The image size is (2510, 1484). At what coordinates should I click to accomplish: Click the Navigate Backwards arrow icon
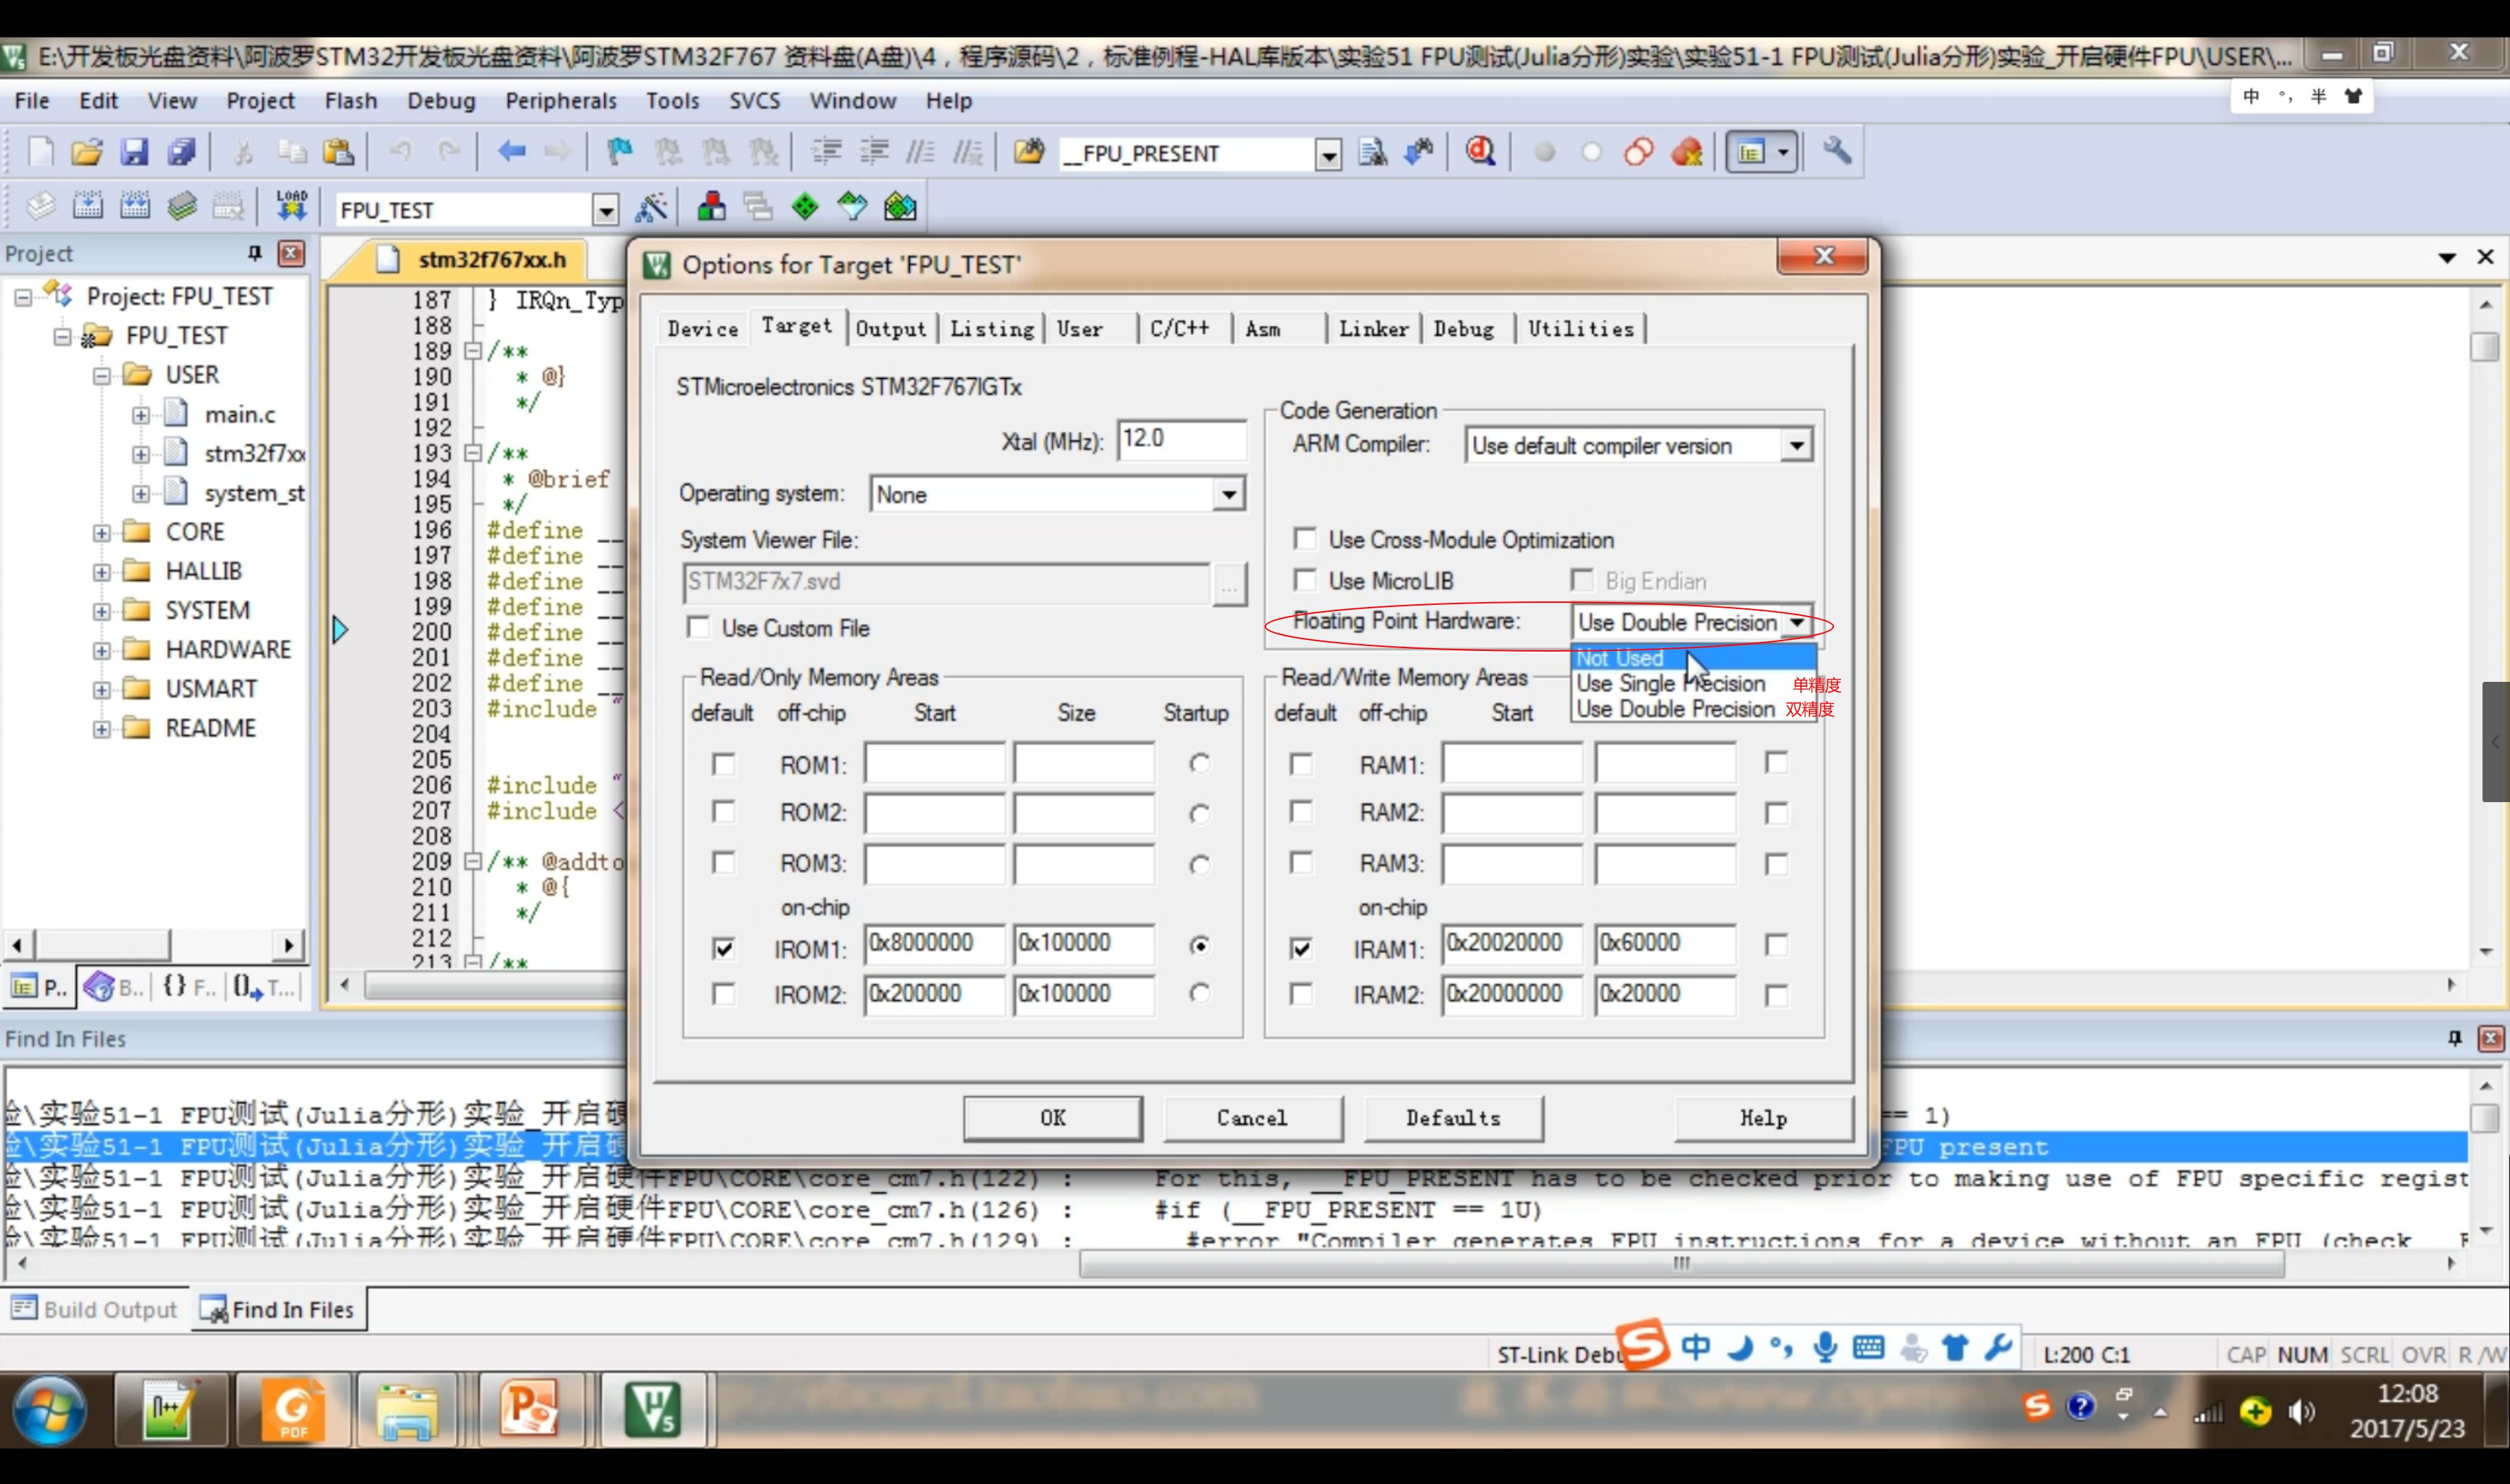click(x=511, y=152)
